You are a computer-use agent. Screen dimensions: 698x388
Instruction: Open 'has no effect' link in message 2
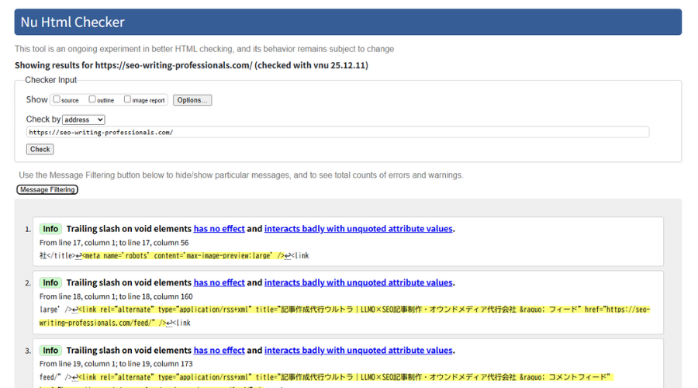click(x=219, y=282)
